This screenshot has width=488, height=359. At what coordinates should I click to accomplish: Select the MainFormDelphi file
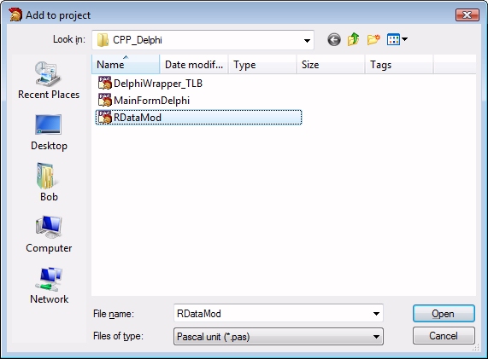point(144,101)
